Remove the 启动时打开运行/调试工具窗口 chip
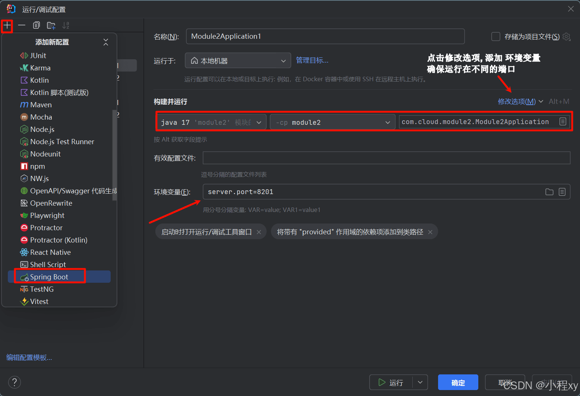This screenshot has width=580, height=396. pyautogui.click(x=259, y=232)
